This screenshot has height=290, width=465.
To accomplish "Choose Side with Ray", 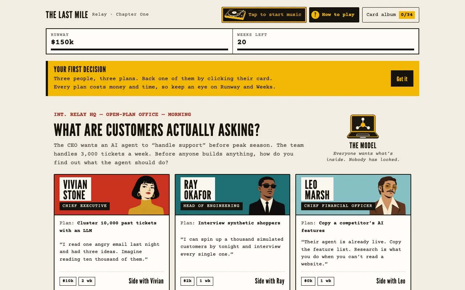I will 270,281.
